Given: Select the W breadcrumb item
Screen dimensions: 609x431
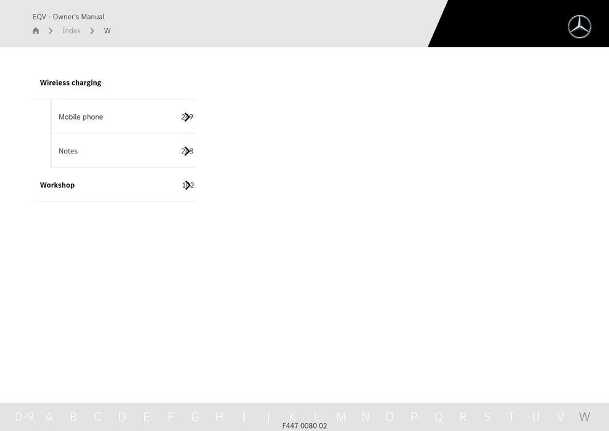Looking at the screenshot, I should tap(107, 30).
